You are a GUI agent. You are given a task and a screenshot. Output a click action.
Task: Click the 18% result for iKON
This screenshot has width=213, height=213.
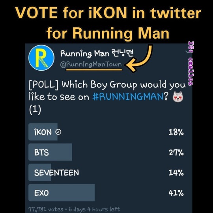[x=176, y=132]
